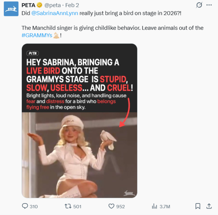Open the PETA display name link

(x=28, y=5)
